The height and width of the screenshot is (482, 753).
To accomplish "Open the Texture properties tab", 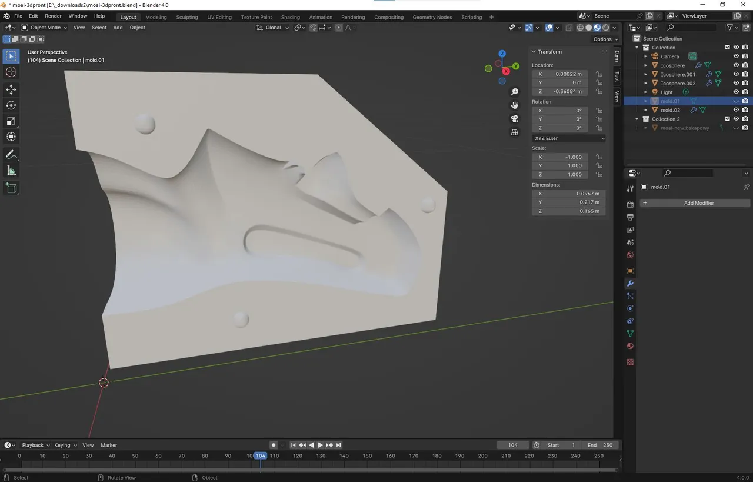I will click(x=630, y=362).
